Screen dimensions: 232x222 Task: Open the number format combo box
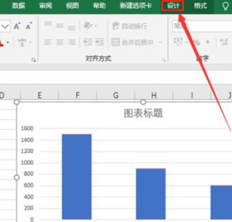[x=202, y=26]
